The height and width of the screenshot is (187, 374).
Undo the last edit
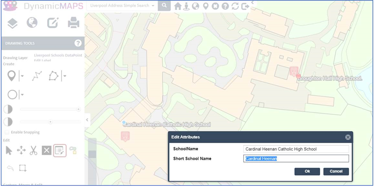point(10,168)
